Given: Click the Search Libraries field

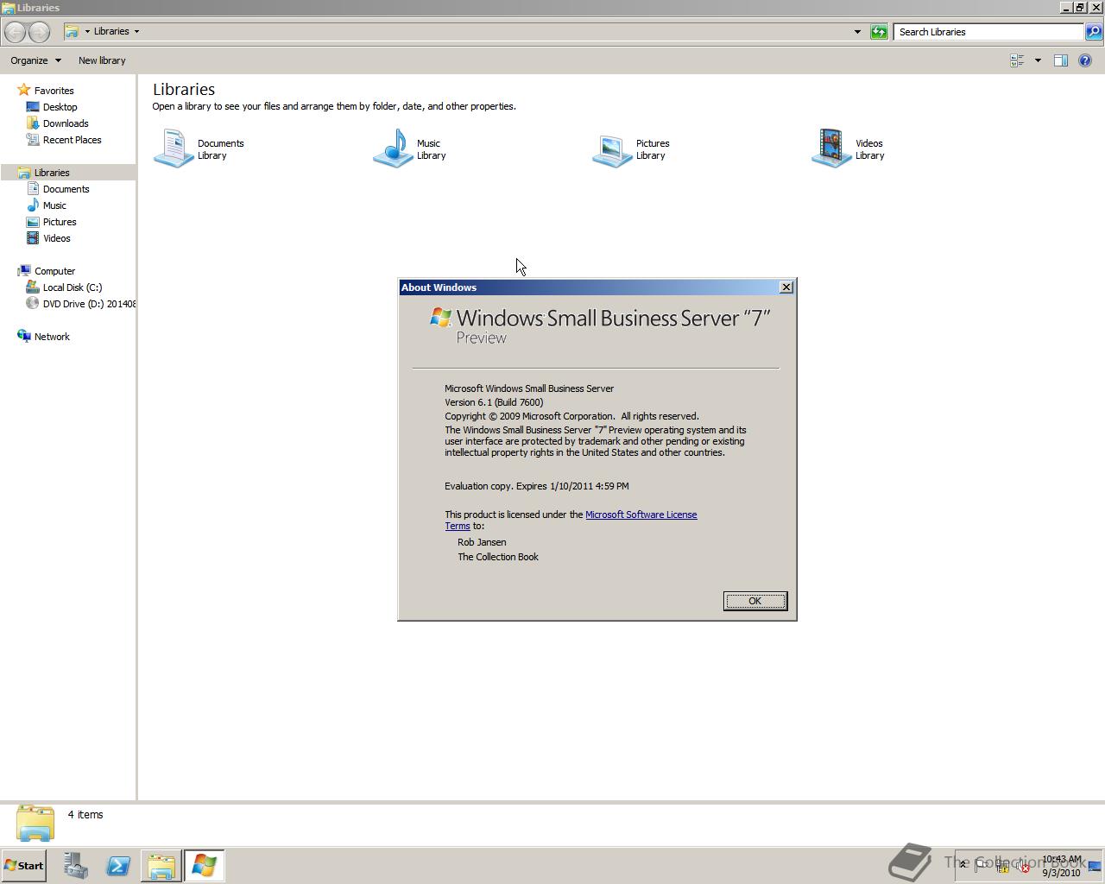Looking at the screenshot, I should point(988,32).
